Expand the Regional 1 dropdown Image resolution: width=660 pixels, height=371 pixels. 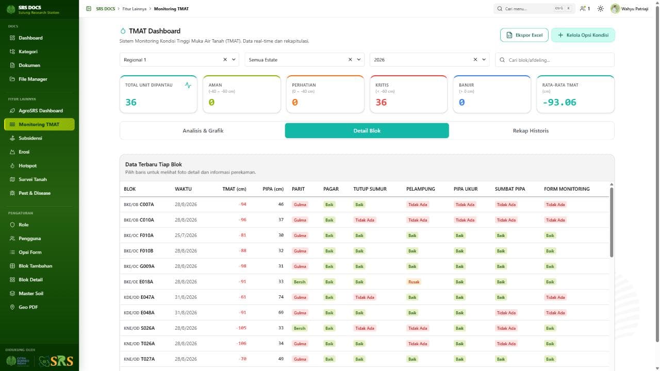pyautogui.click(x=234, y=60)
